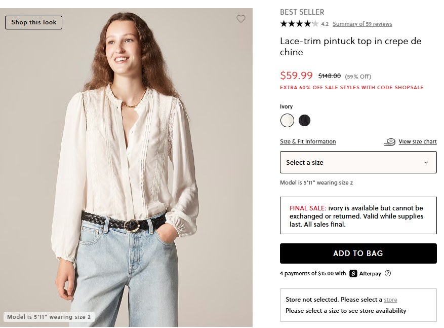
Task: Click the heart wishlist icon
Action: pos(241,19)
